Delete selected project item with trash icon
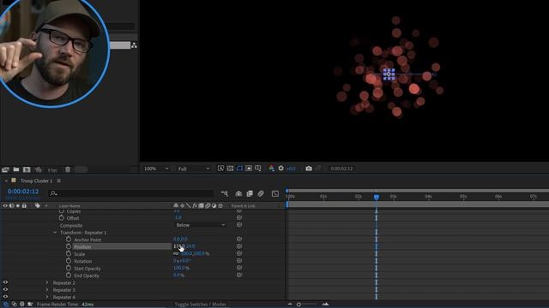The image size is (549, 308). 68,169
